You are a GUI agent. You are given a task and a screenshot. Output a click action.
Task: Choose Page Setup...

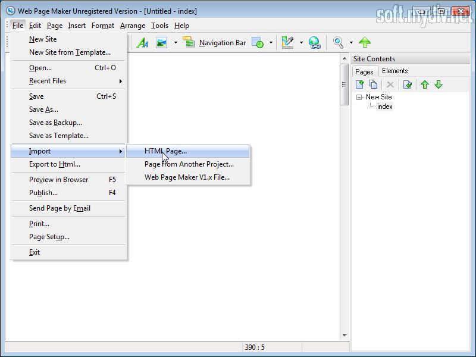pyautogui.click(x=68, y=237)
